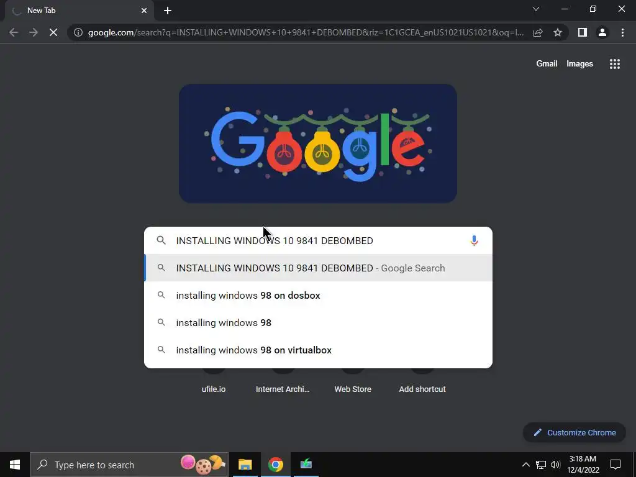Bookmark this tab with the star
This screenshot has width=636, height=477.
coord(558,32)
